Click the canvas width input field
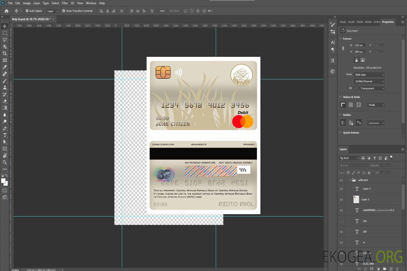 click(360, 45)
